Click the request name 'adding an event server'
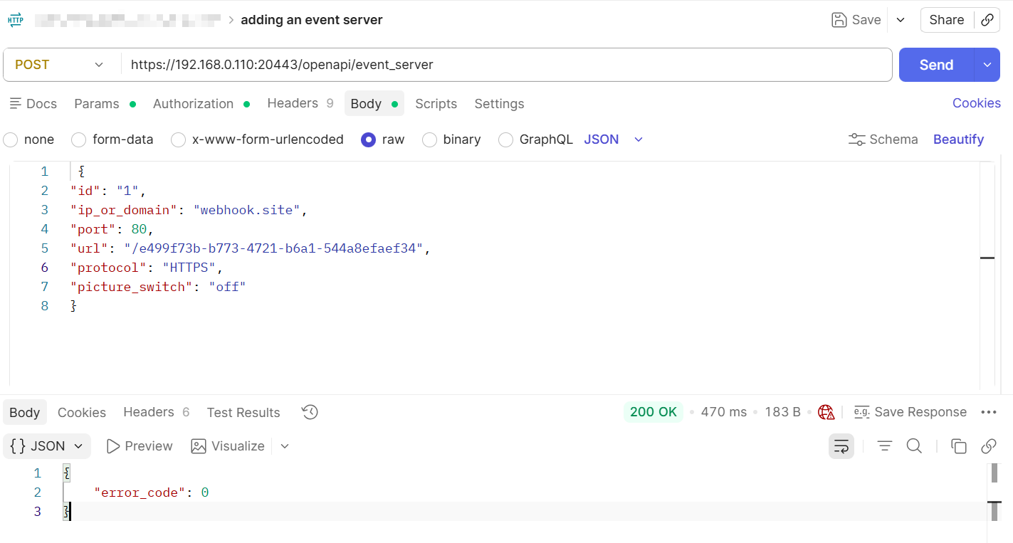 [312, 20]
